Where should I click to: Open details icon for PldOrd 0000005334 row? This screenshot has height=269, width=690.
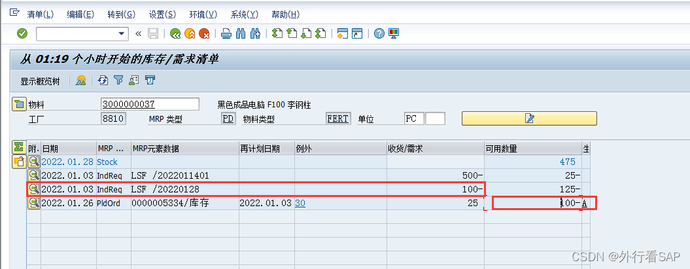(34, 203)
